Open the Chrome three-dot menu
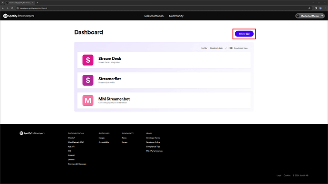This screenshot has height=184, width=328. click(325, 8)
